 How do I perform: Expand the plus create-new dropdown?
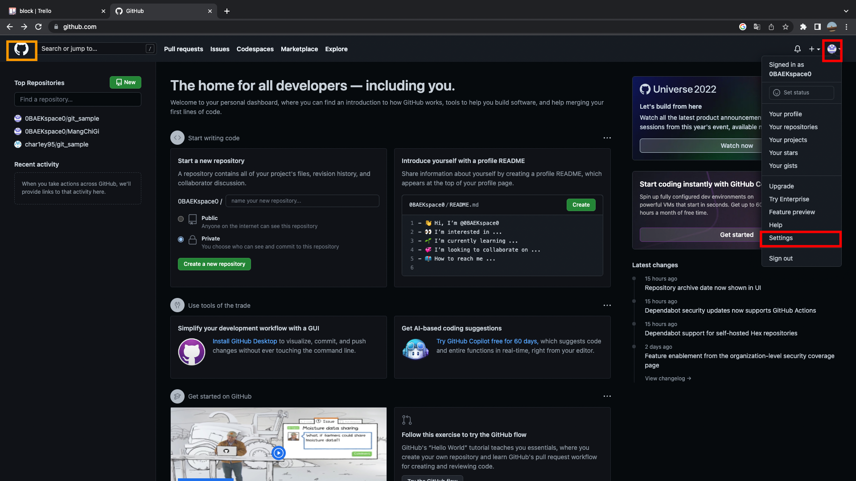pyautogui.click(x=814, y=49)
